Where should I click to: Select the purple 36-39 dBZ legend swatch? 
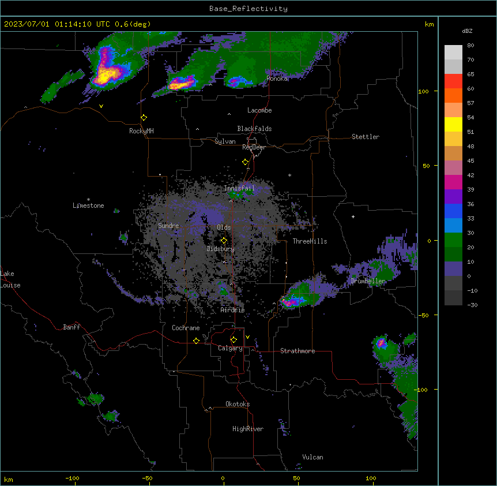pyautogui.click(x=453, y=197)
